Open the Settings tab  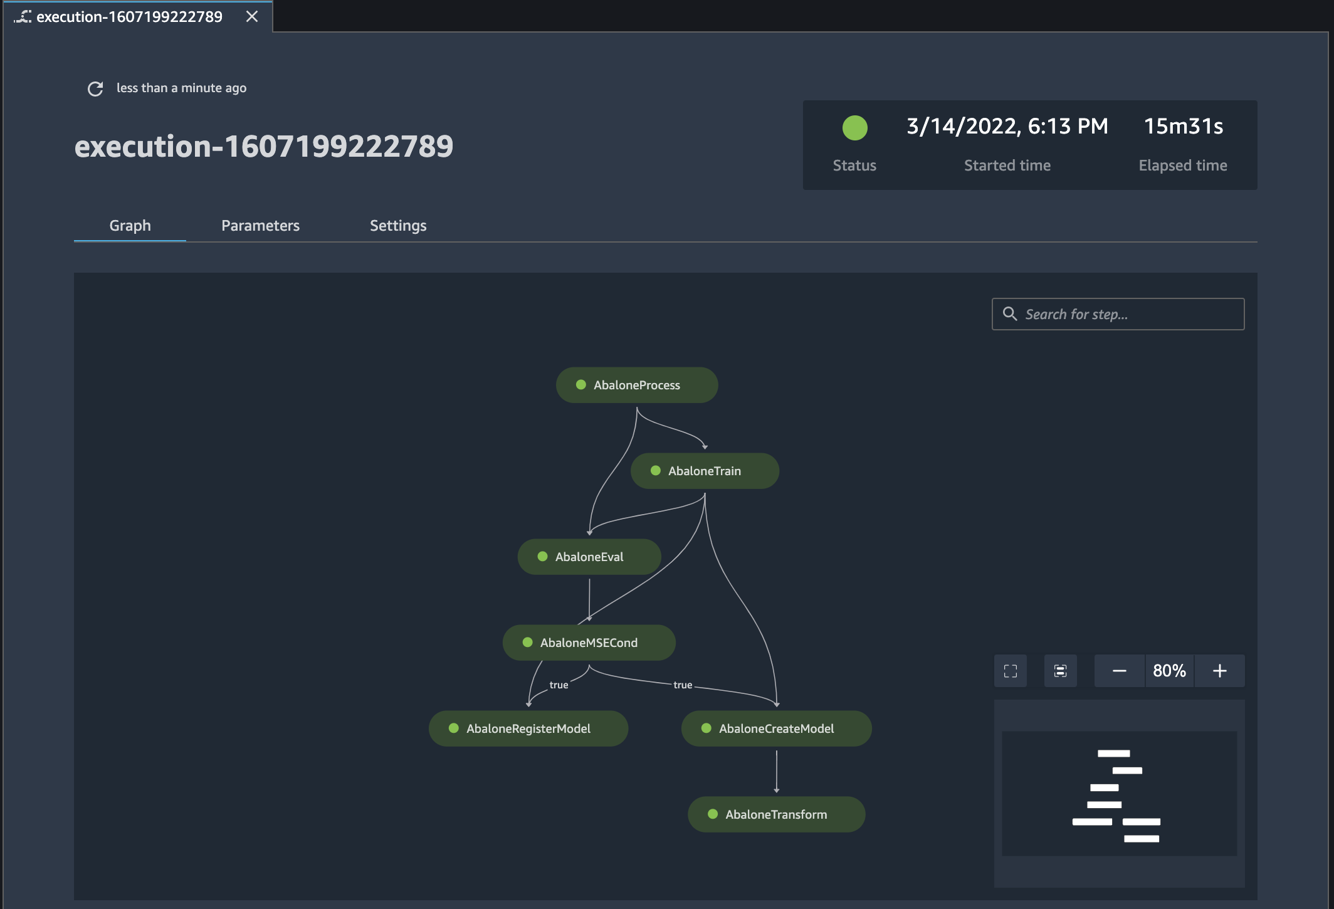click(x=397, y=225)
